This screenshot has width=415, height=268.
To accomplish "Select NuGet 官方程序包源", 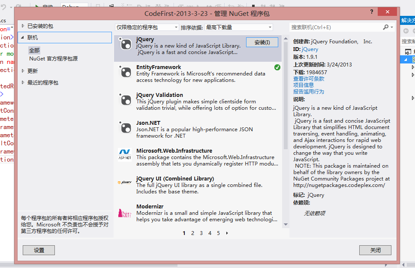I will coord(54,58).
